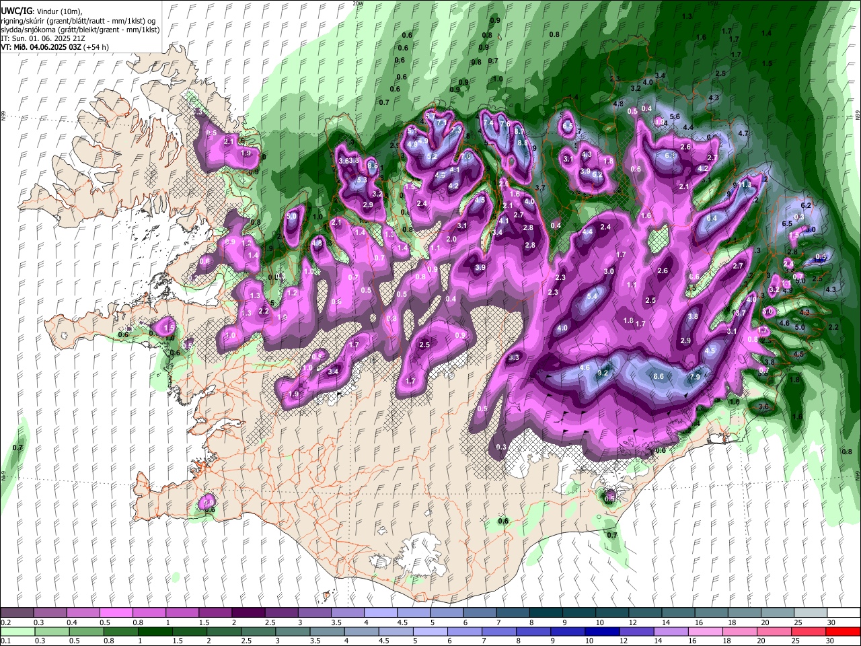The height and width of the screenshot is (646, 861).
Task: Select the 10 deep navy swatch in lower rain legend
Action: tap(603, 631)
